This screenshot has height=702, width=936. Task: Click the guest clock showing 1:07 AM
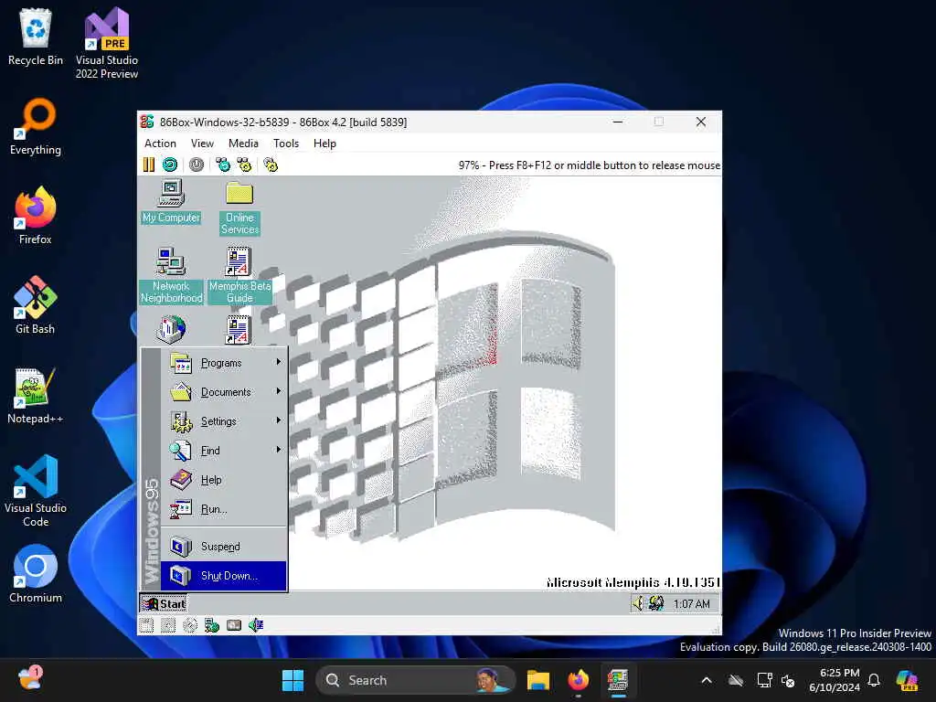(691, 604)
